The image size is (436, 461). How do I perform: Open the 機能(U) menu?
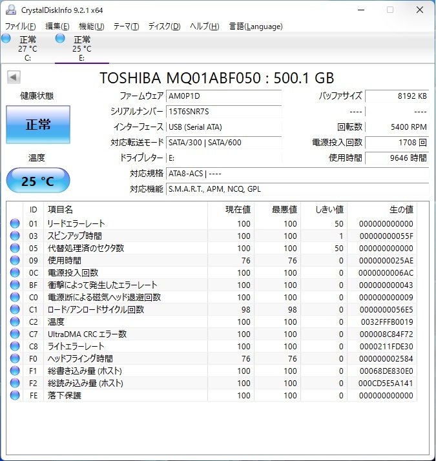tap(91, 26)
